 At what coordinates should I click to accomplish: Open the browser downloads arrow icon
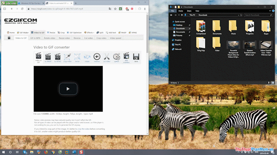(145, 9)
